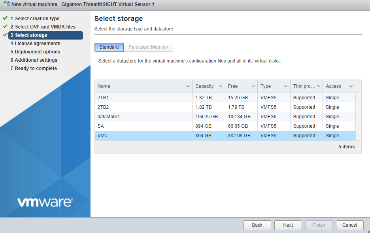Image resolution: width=370 pixels, height=233 pixels.
Task: Click the VMware logo in the sidebar
Action: pos(45,202)
